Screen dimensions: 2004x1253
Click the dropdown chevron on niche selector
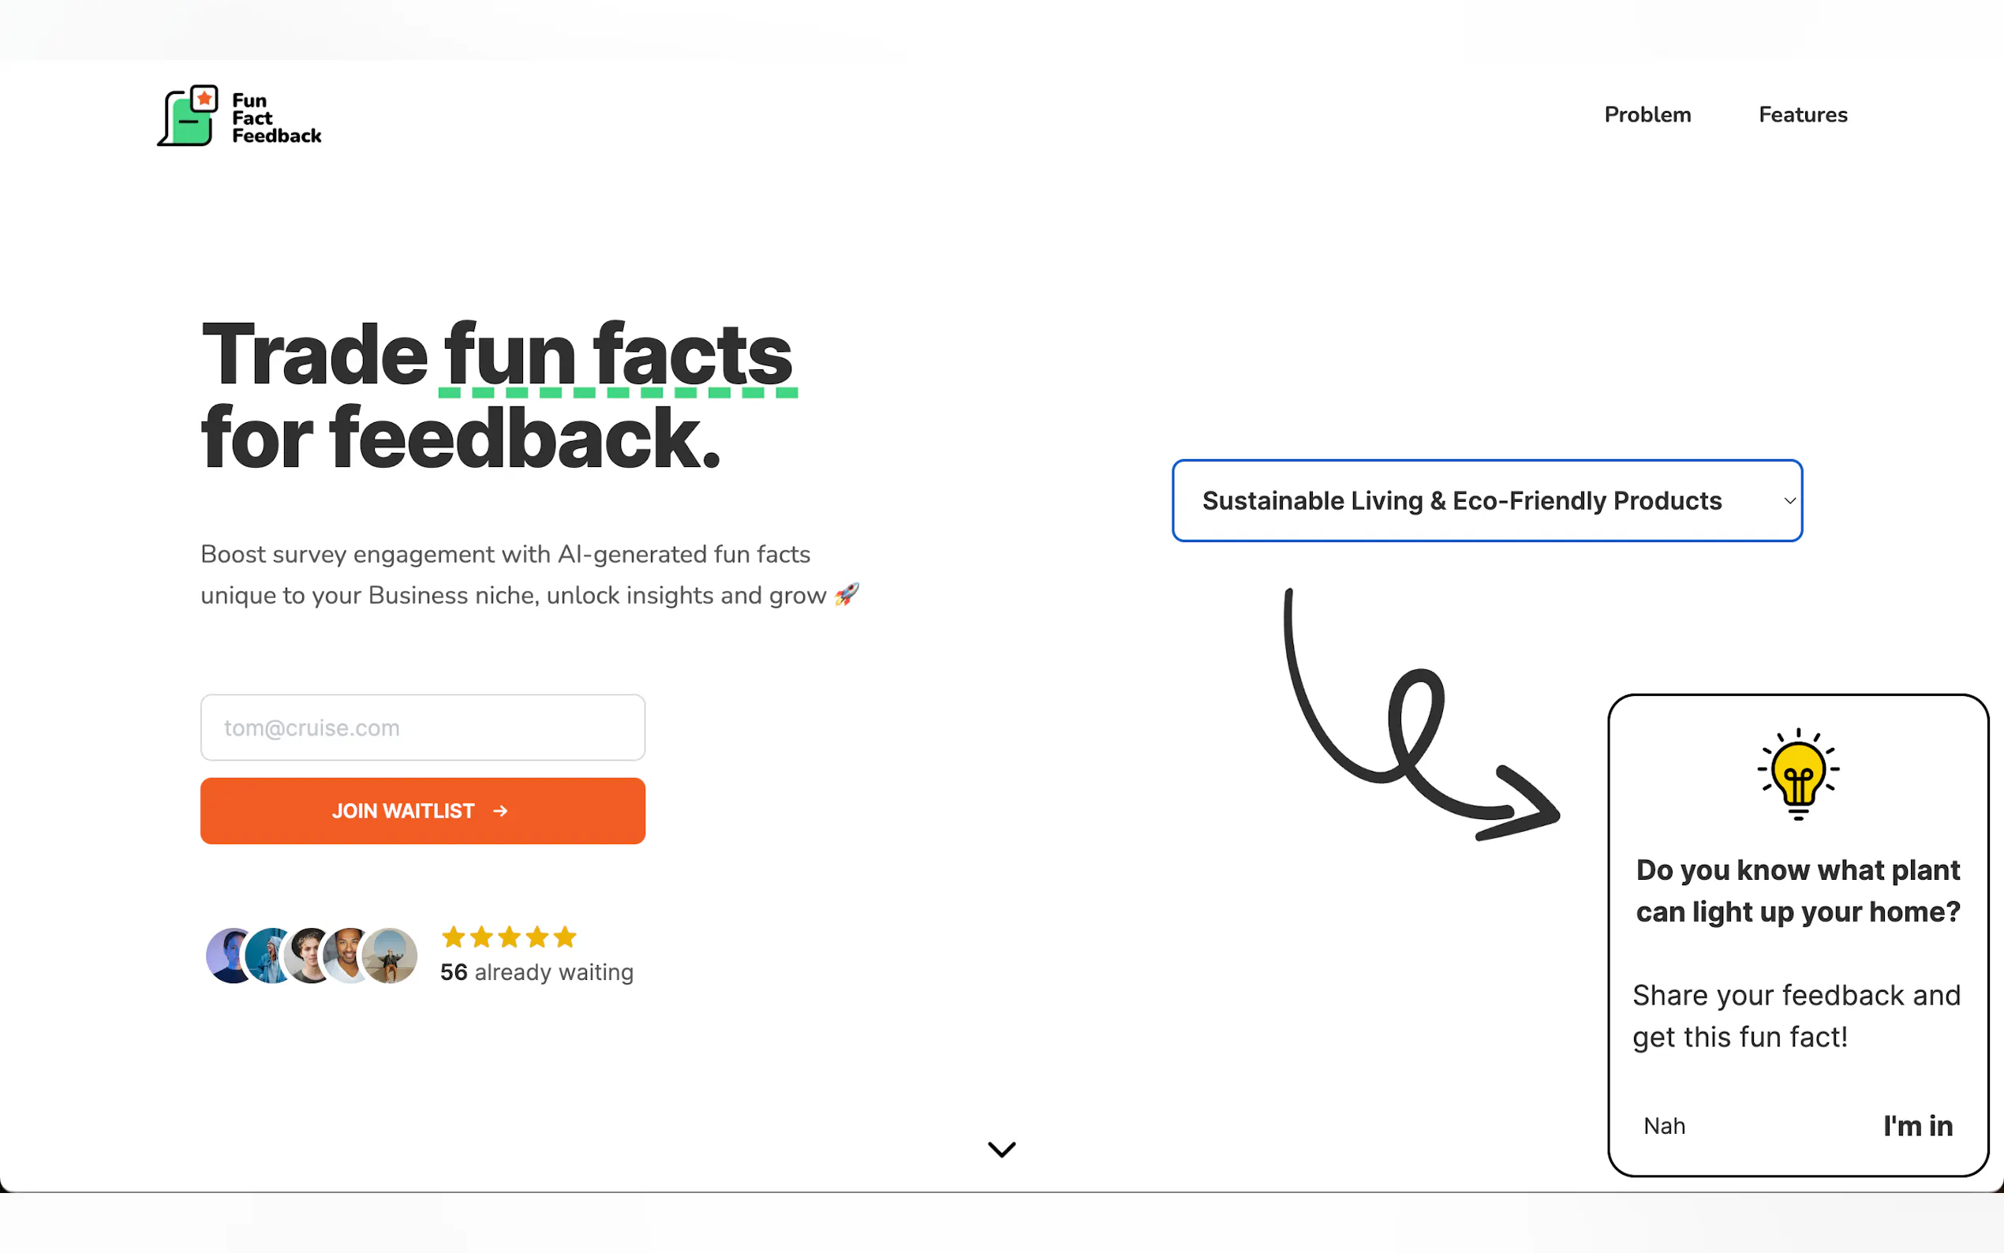[x=1789, y=500]
